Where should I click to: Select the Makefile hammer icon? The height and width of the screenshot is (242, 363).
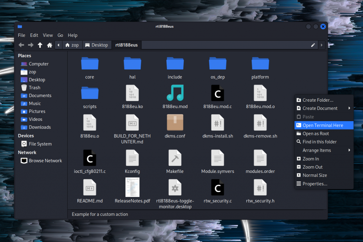point(175,158)
